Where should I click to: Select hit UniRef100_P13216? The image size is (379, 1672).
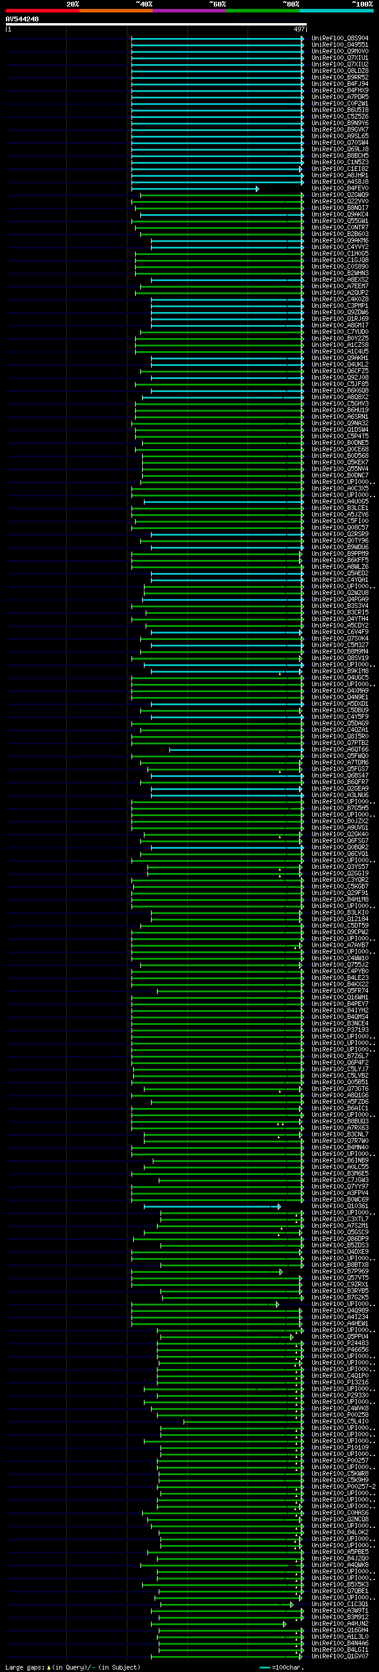pyautogui.click(x=340, y=1382)
